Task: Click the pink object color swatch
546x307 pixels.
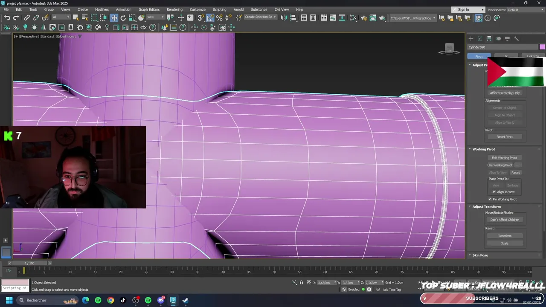Action: [x=542, y=47]
